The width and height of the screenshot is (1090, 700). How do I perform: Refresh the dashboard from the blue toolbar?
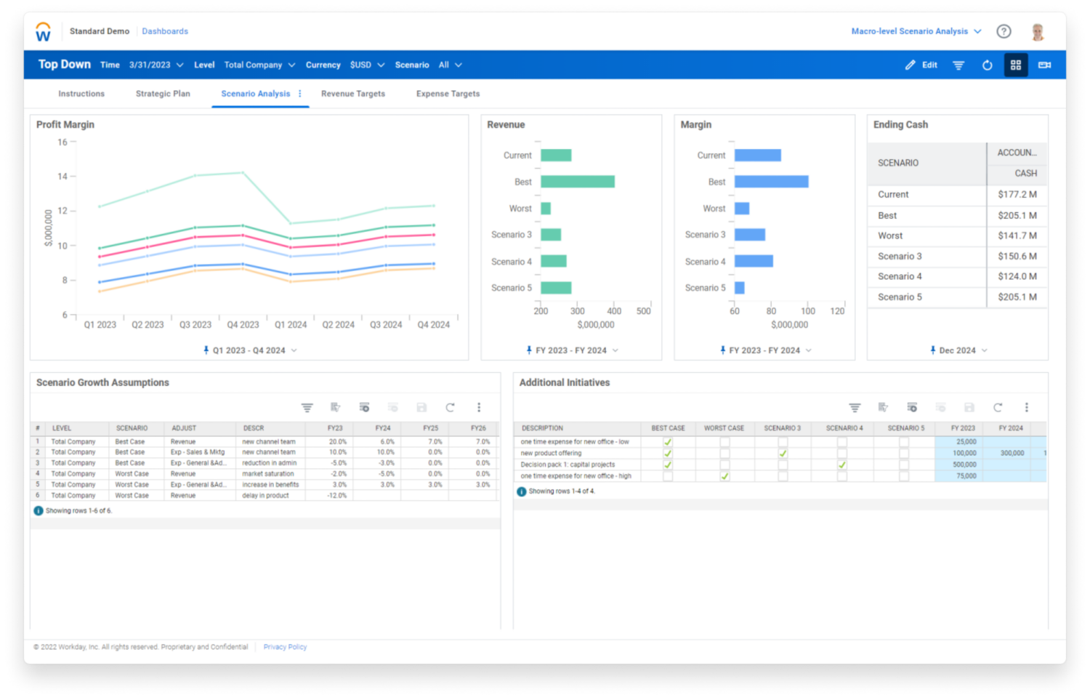[987, 65]
